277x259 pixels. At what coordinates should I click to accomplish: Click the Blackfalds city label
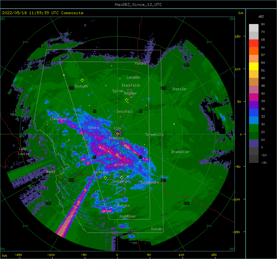click(x=131, y=85)
